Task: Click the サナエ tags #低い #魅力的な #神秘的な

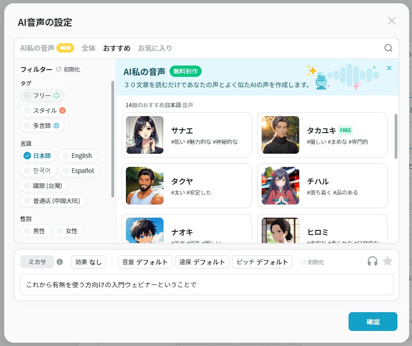Action: 204,142
